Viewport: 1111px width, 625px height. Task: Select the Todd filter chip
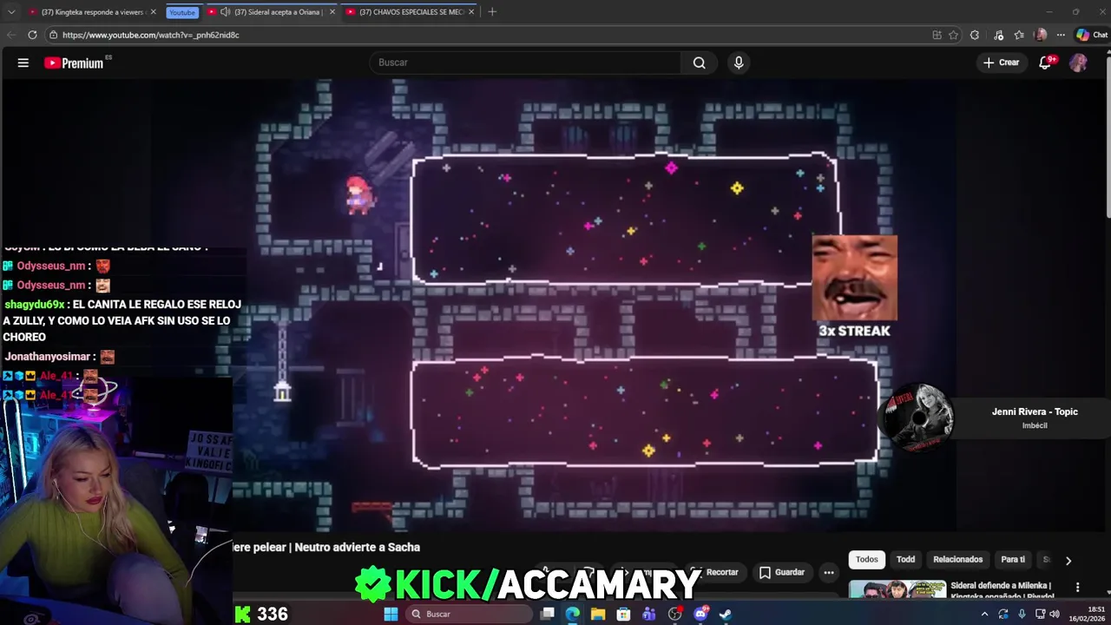tap(905, 560)
